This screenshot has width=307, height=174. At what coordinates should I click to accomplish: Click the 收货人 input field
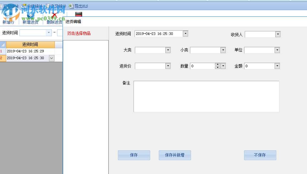[x=260, y=34]
